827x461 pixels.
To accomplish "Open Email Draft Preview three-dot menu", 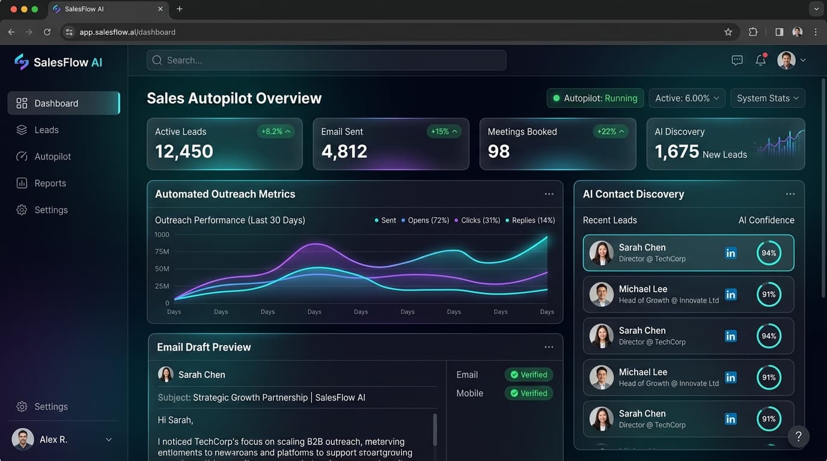I will point(549,347).
